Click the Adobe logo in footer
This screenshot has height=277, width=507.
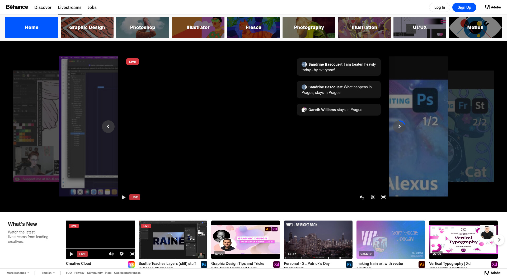pos(492,273)
